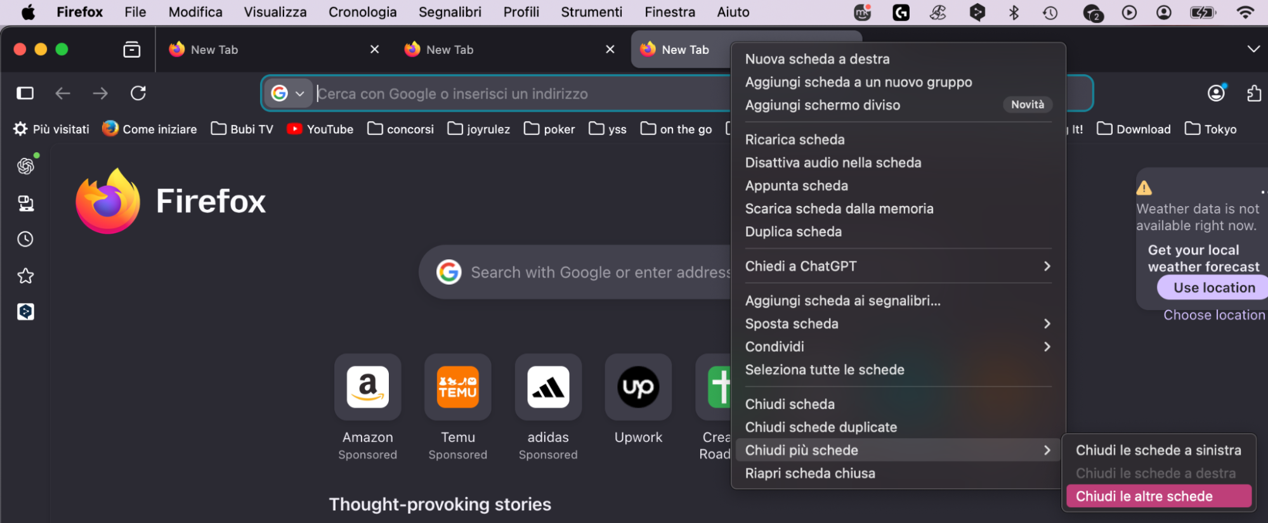Image resolution: width=1268 pixels, height=523 pixels.
Task: Open the Cronologia menu bar item
Action: click(362, 12)
